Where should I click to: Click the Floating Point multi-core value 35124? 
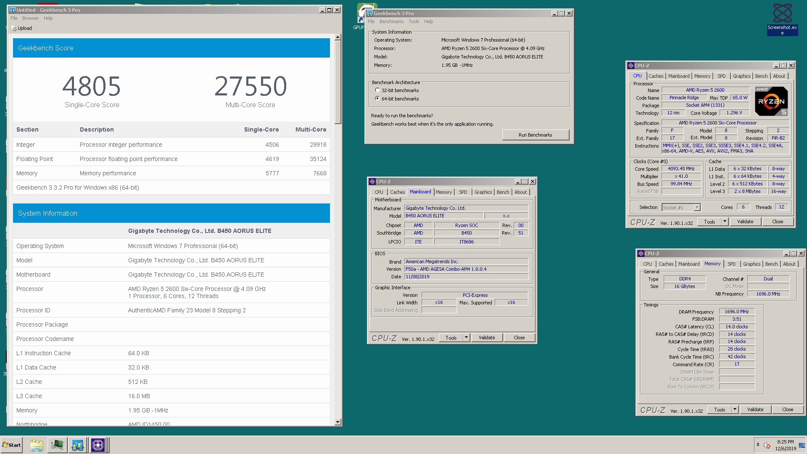[318, 159]
